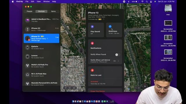Click the red Mark As Lost lock icon
The width and height of the screenshot is (186, 104).
click(x=92, y=70)
